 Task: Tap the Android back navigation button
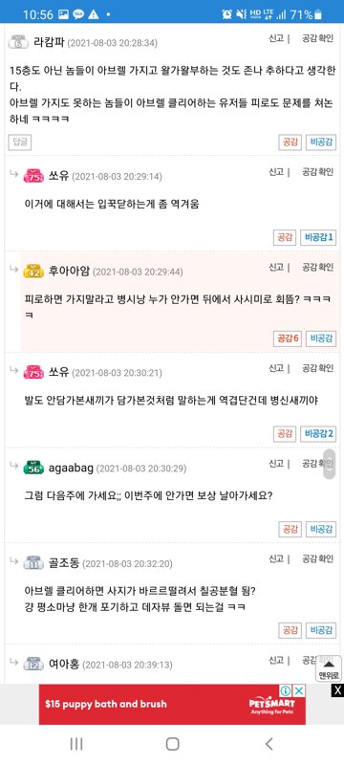pos(269,744)
